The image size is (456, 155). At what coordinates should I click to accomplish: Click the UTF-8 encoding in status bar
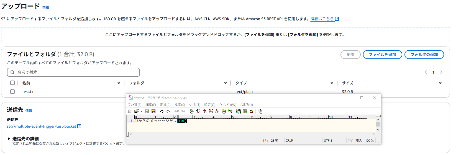click(328, 141)
